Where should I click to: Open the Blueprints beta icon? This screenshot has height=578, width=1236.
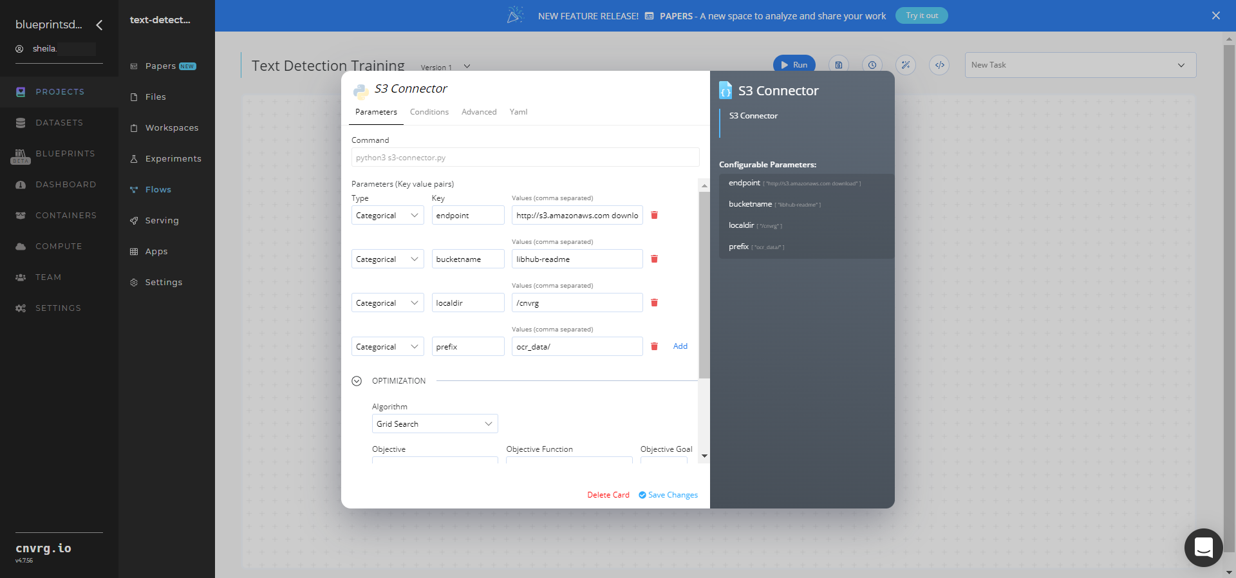(21, 156)
